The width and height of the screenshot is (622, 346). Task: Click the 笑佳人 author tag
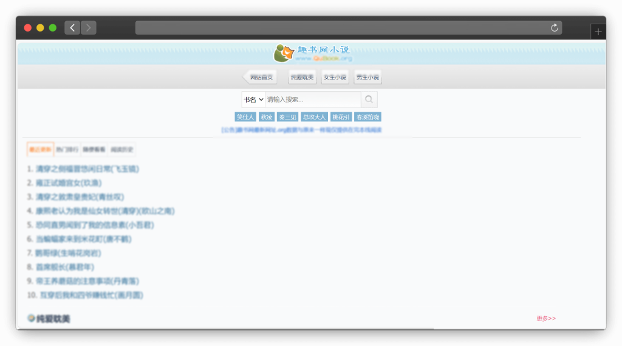click(x=245, y=117)
